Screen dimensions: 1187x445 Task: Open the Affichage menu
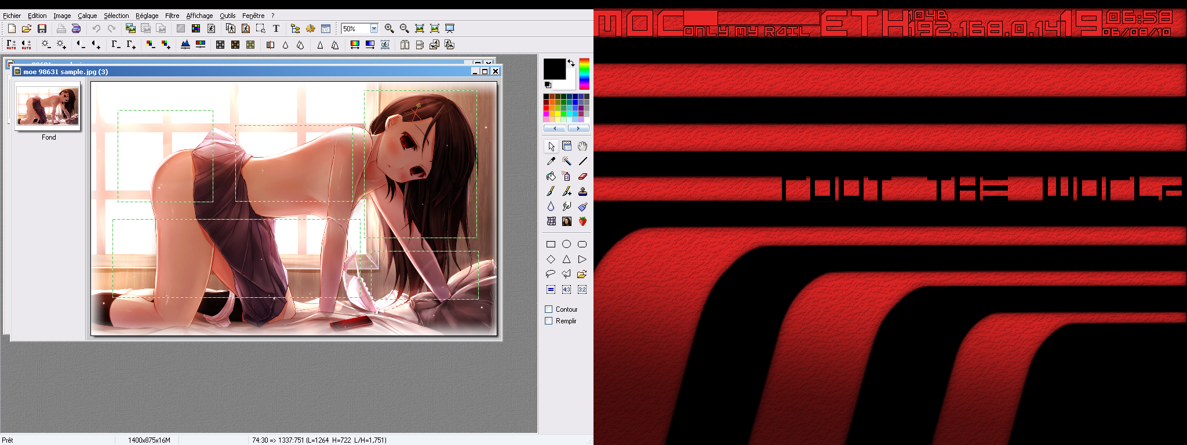(x=199, y=16)
